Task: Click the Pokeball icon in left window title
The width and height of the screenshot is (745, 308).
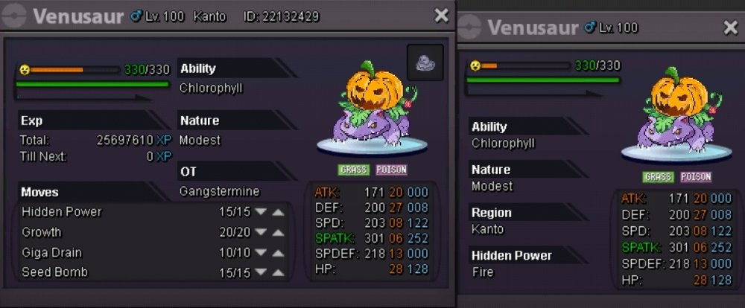Action: [13, 16]
